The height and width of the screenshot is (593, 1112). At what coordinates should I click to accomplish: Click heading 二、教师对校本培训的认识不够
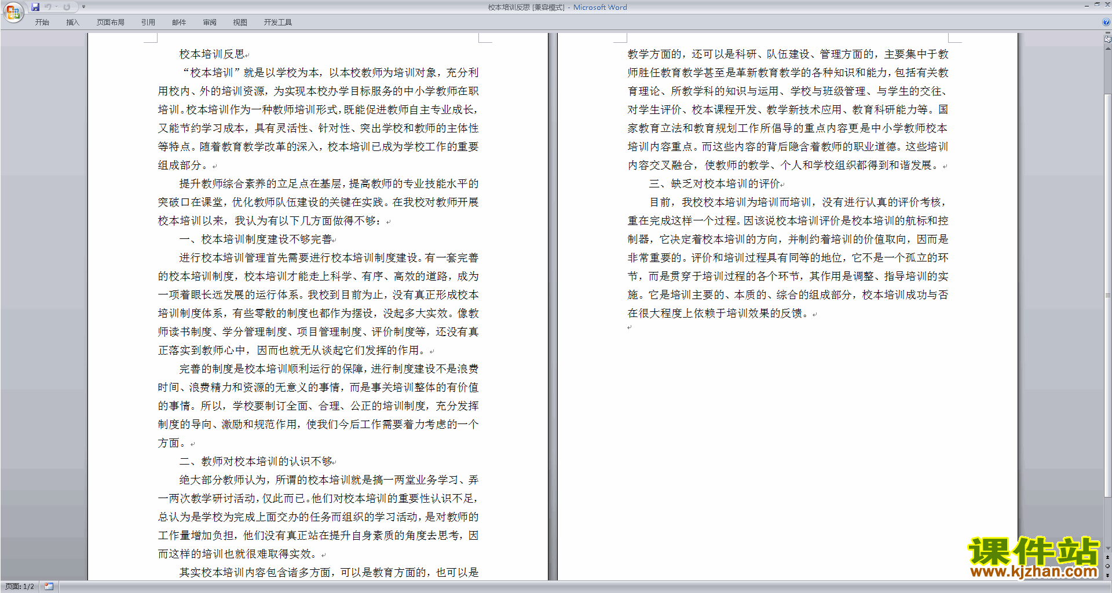(x=255, y=462)
